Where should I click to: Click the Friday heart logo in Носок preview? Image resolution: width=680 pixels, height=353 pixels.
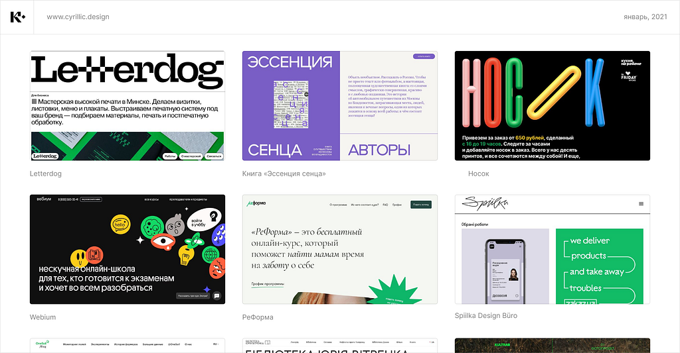[x=628, y=76]
